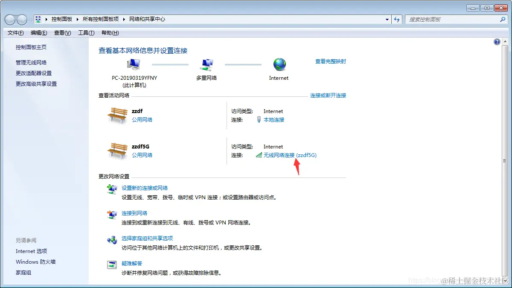Click the address bar refresh button
Screen dimensions: 512x288
pyautogui.click(x=397, y=19)
